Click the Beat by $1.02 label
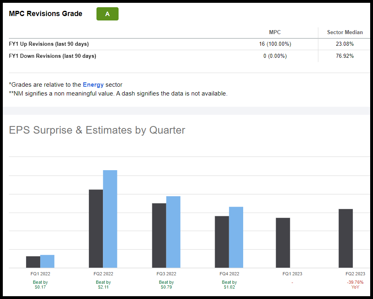This screenshot has height=299, width=373. coord(230,285)
